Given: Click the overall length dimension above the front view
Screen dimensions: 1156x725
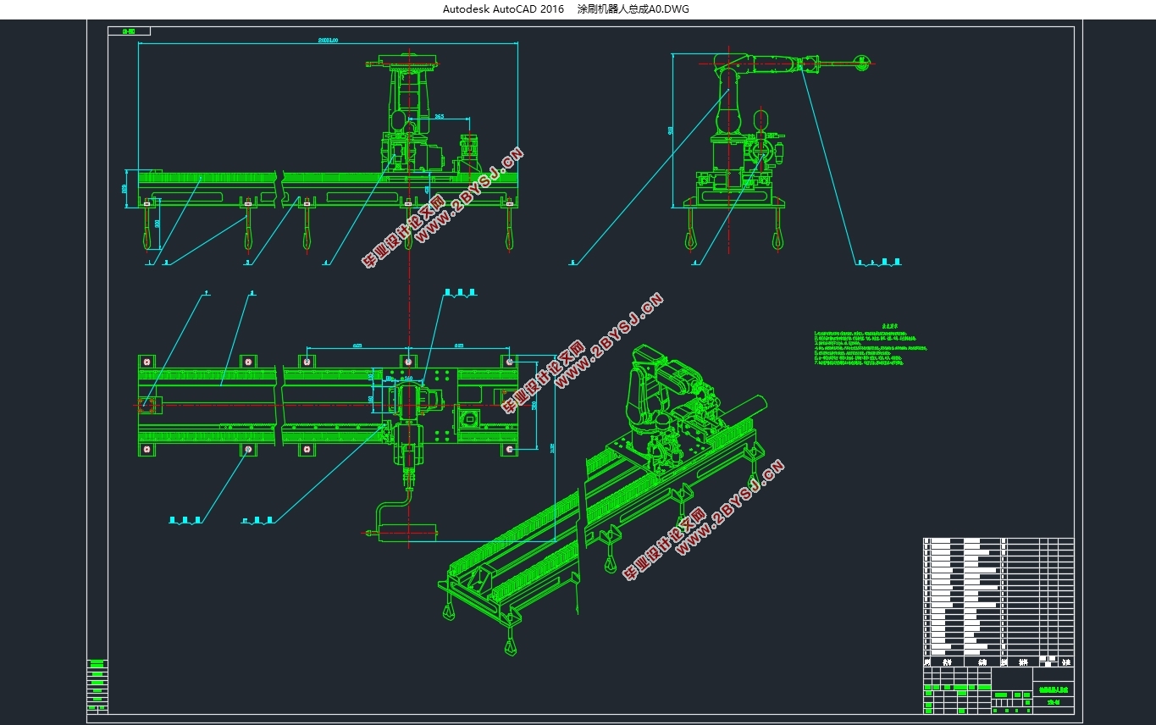Looking at the screenshot, I should [x=328, y=40].
